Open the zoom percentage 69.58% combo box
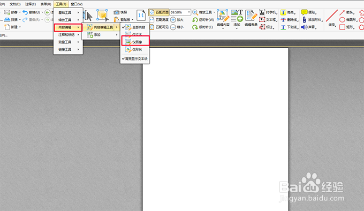364x211 pixels. pyautogui.click(x=180, y=12)
